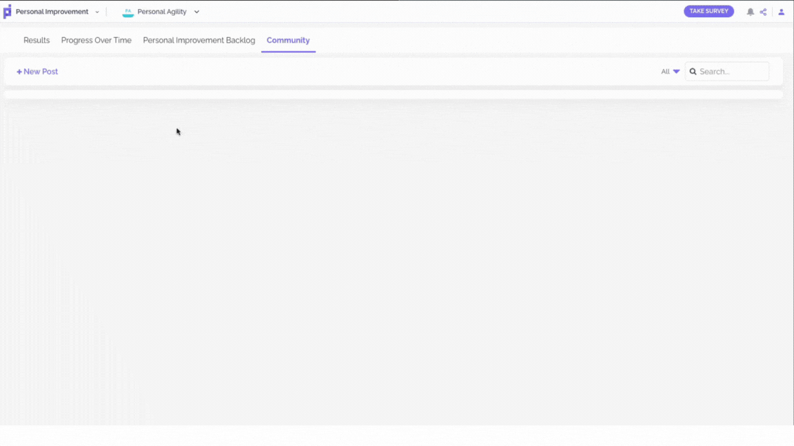794x446 pixels.
Task: Create a New Post link
Action: pos(37,72)
